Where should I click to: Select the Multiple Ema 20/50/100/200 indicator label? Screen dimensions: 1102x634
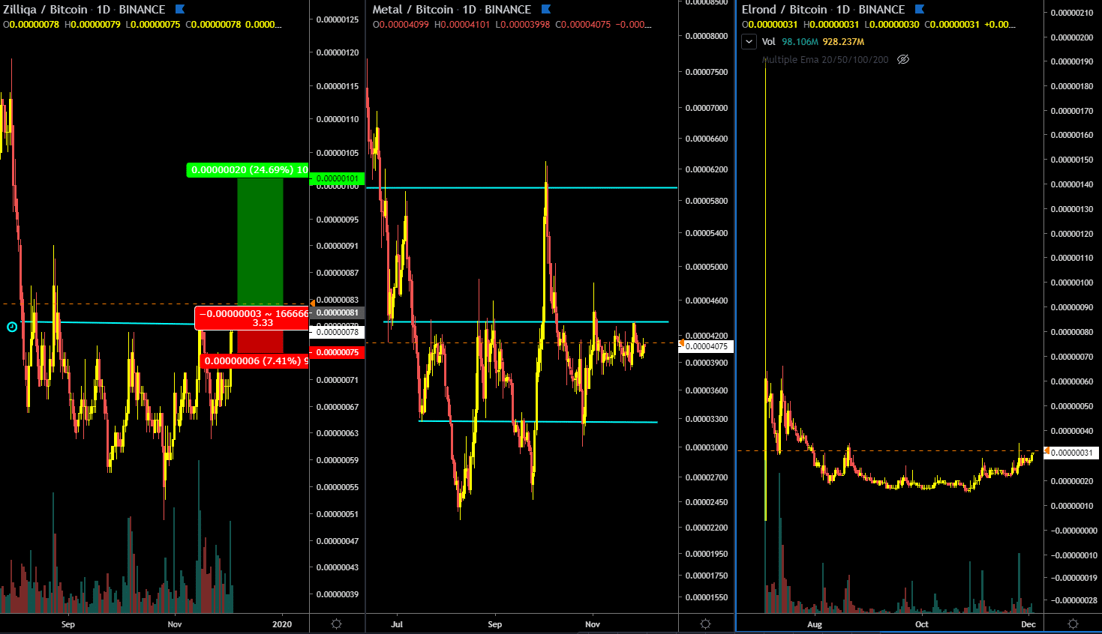[825, 59]
